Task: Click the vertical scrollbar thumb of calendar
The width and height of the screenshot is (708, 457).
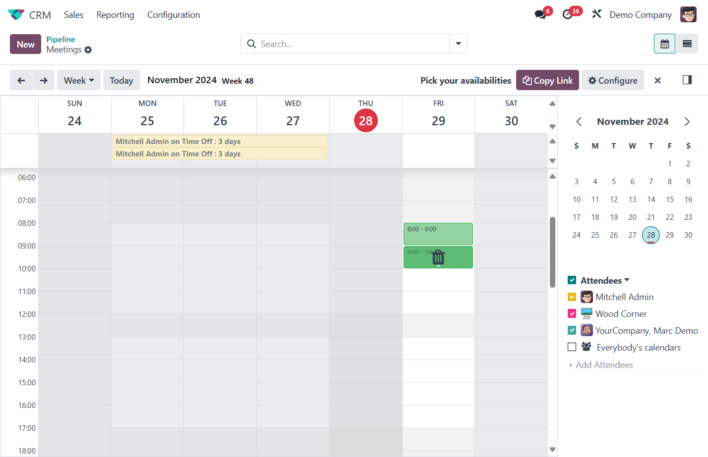Action: pos(552,252)
